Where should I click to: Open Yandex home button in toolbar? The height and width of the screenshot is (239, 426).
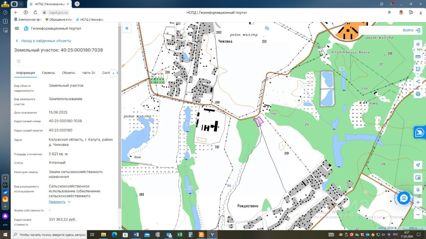(x=26, y=12)
